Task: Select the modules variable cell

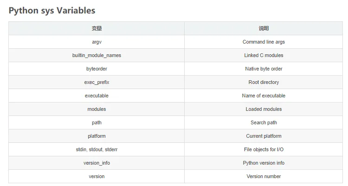Action: pyautogui.click(x=97, y=109)
